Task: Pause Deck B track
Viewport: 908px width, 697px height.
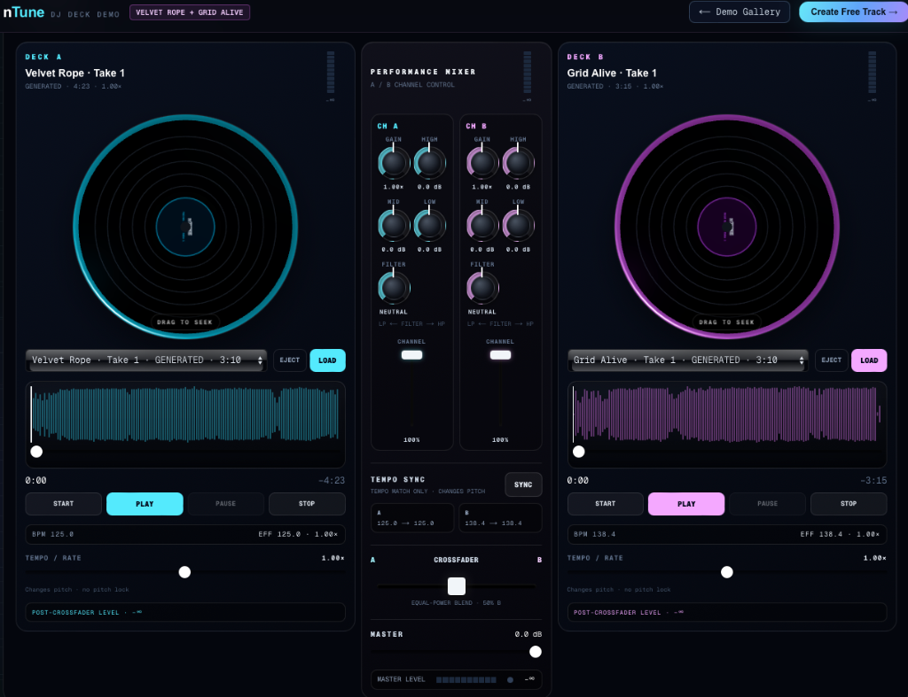Action: click(x=767, y=504)
